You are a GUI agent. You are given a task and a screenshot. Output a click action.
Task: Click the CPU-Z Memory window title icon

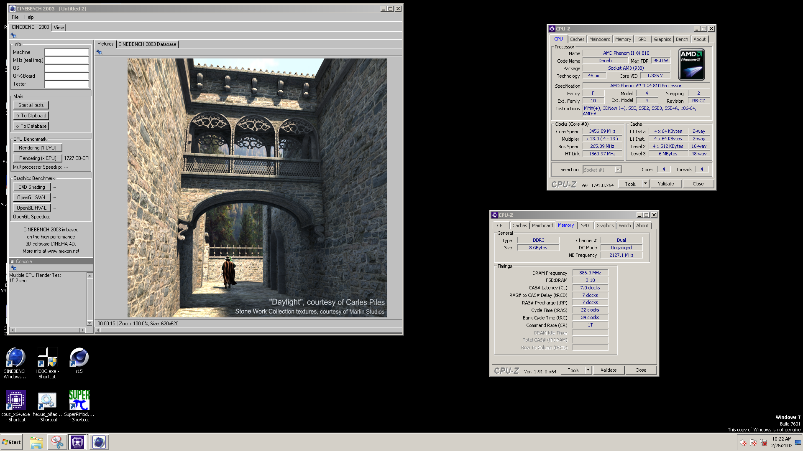coord(494,215)
